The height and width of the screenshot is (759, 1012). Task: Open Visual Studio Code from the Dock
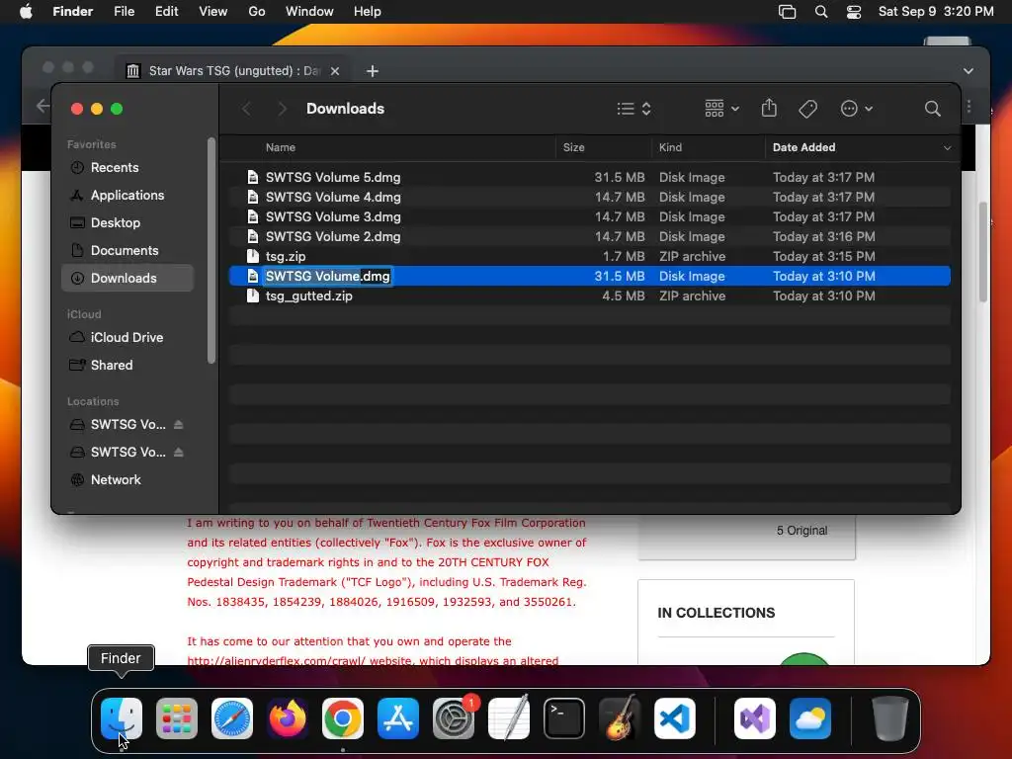tap(675, 718)
